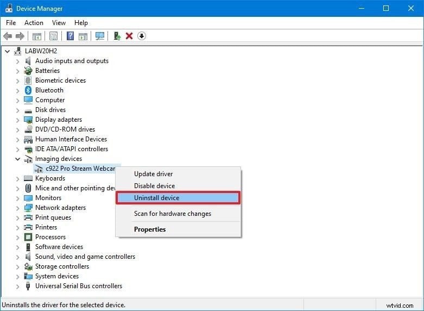The width and height of the screenshot is (424, 311).
Task: Click the Update device driver toolbar icon
Action: (117, 36)
